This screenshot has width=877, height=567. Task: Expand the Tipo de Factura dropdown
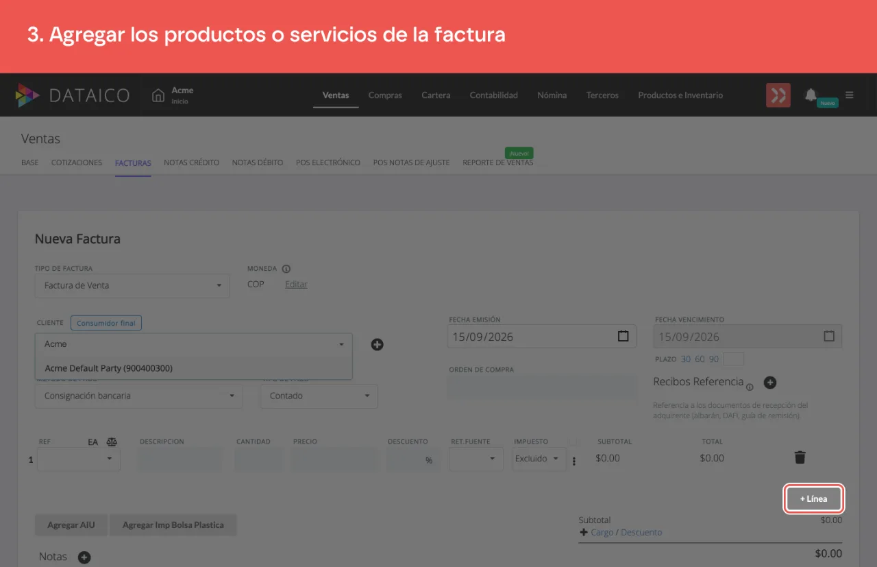click(132, 285)
